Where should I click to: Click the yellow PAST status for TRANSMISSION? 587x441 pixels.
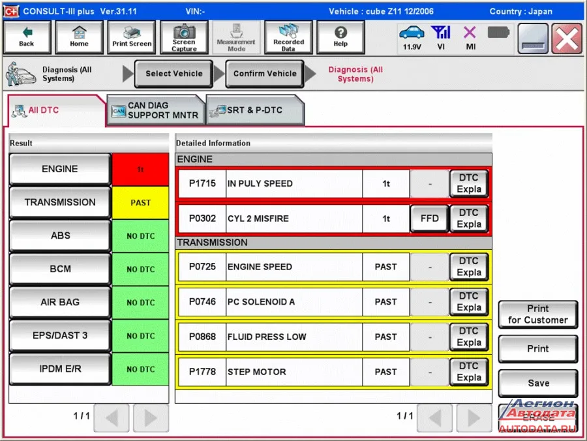(x=140, y=202)
